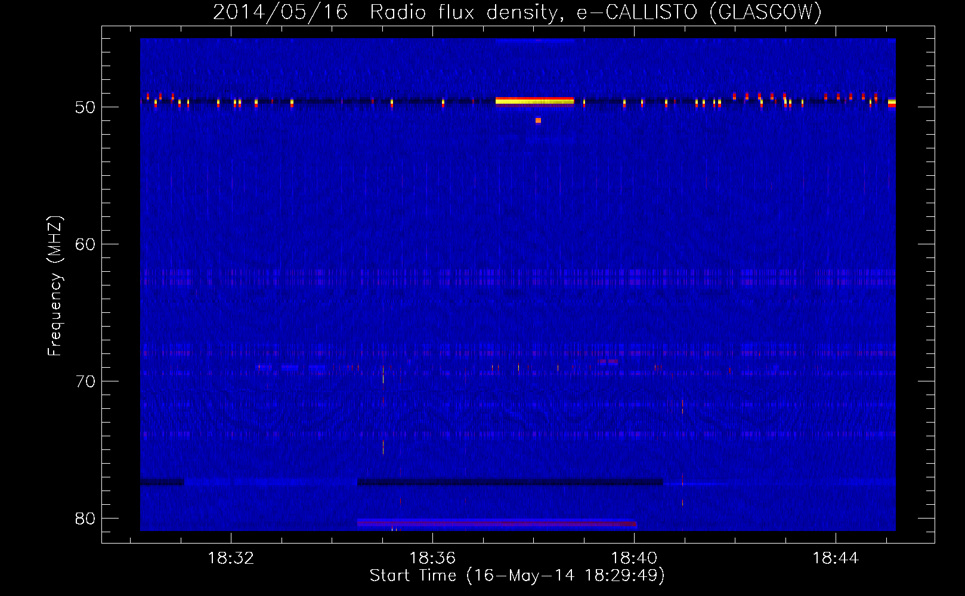Viewport: 965px width, 596px height.
Task: Click the dark band near 77 MHz in the spectrogram center
Action: pyautogui.click(x=510, y=482)
